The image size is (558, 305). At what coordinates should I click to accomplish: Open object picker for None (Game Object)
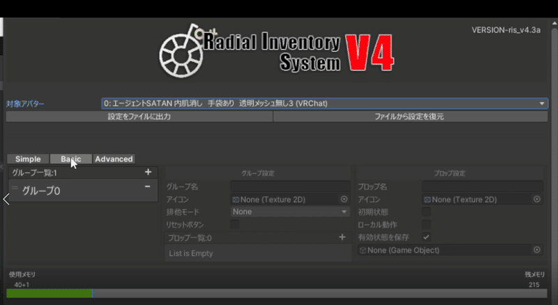coord(536,250)
